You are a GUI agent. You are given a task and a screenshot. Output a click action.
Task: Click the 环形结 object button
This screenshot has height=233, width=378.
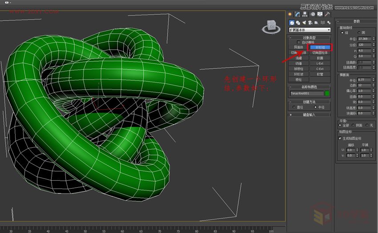pos(320,47)
